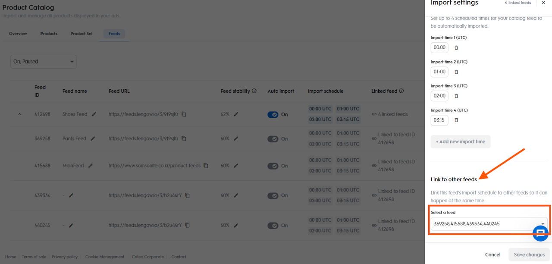552x264 pixels.
Task: Show Linked feed info tooltip icon
Action: pyautogui.click(x=401, y=91)
